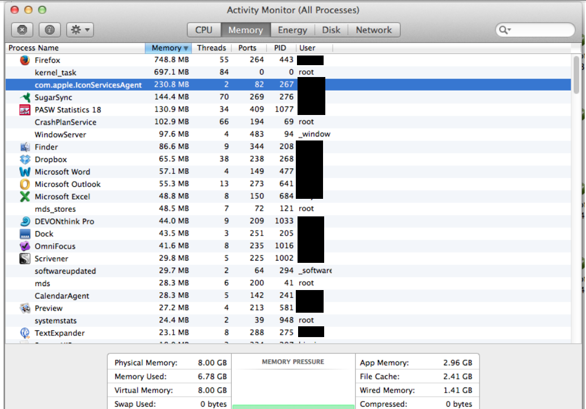The width and height of the screenshot is (586, 409).
Task: Click the _software user cell
Action: coord(315,270)
